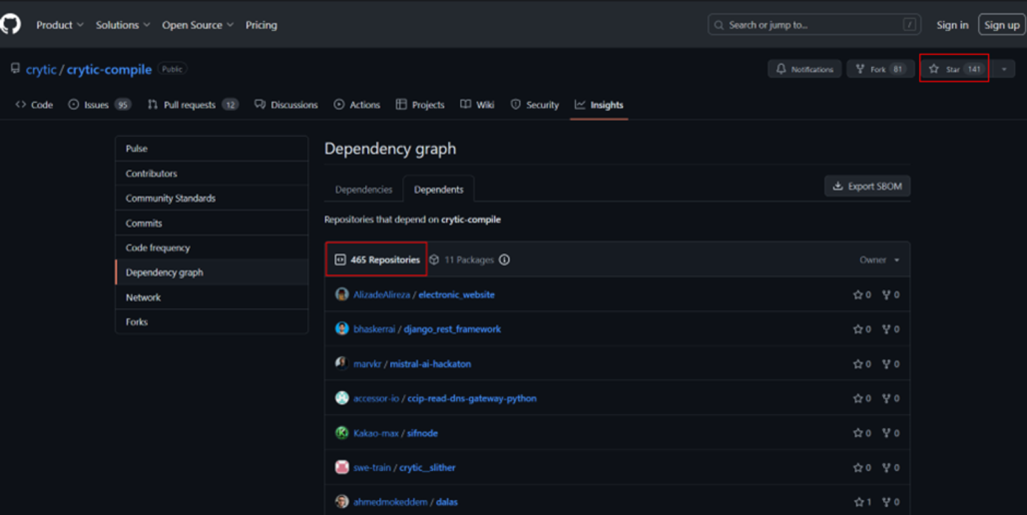Select Pulse in the Insights sidebar

212,148
